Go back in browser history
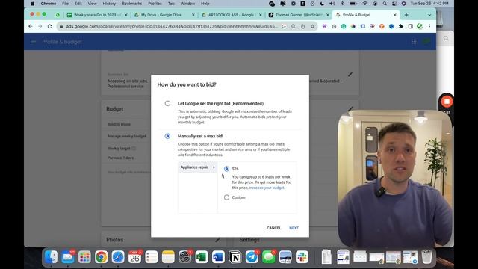Image resolution: width=478 pixels, height=269 pixels. click(31, 27)
